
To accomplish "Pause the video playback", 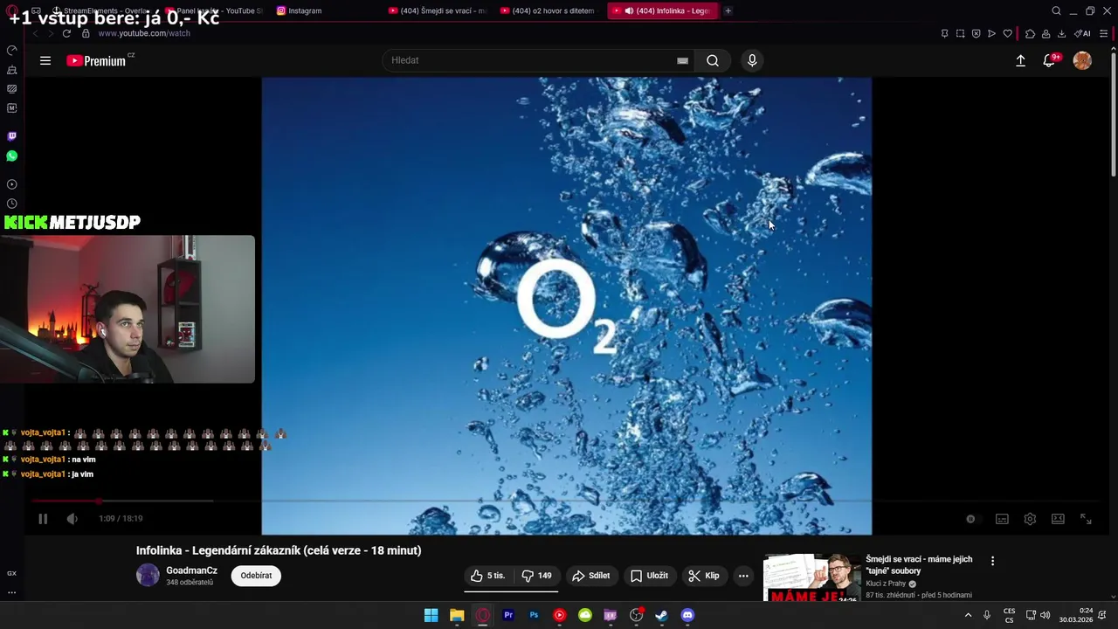I will pos(42,519).
